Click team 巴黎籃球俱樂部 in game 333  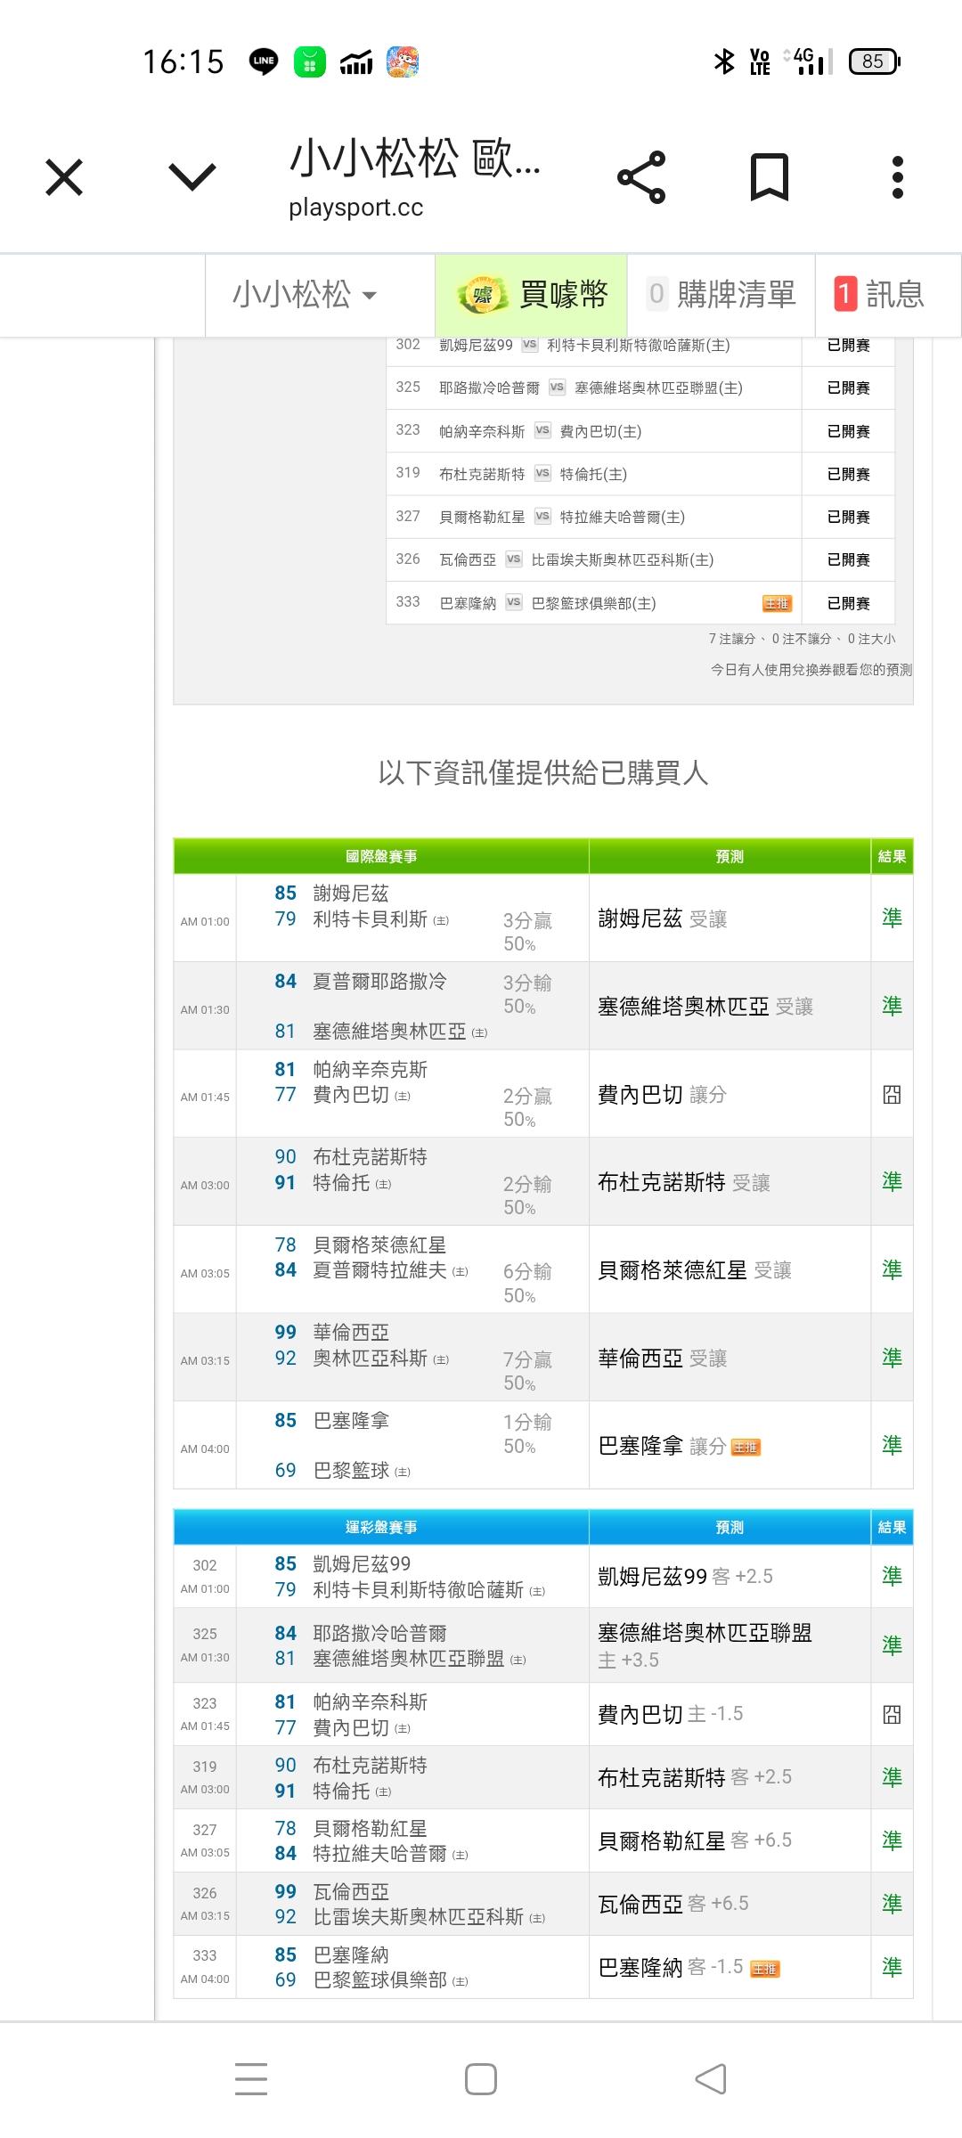point(380,1979)
